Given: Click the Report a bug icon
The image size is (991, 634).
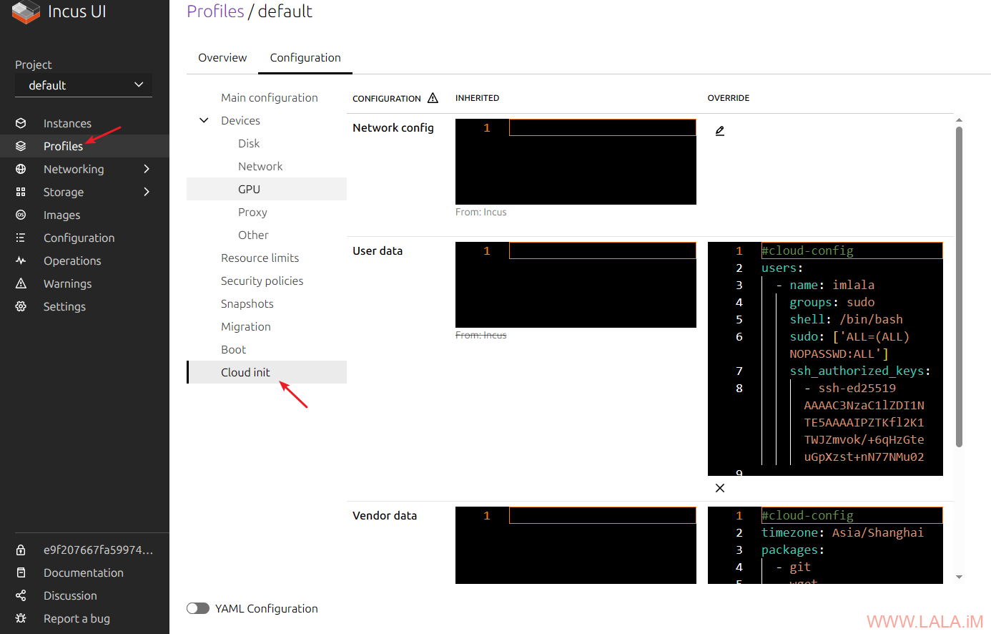Looking at the screenshot, I should click(x=21, y=618).
